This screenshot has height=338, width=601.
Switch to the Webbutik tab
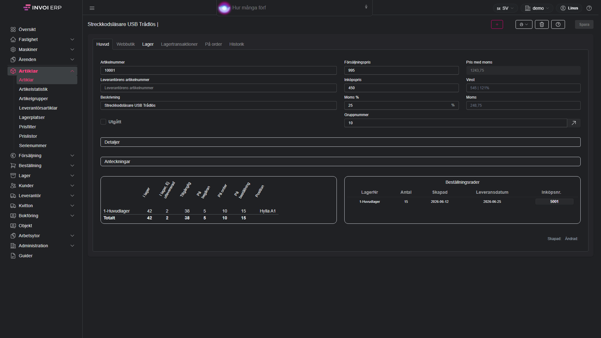pos(126,44)
